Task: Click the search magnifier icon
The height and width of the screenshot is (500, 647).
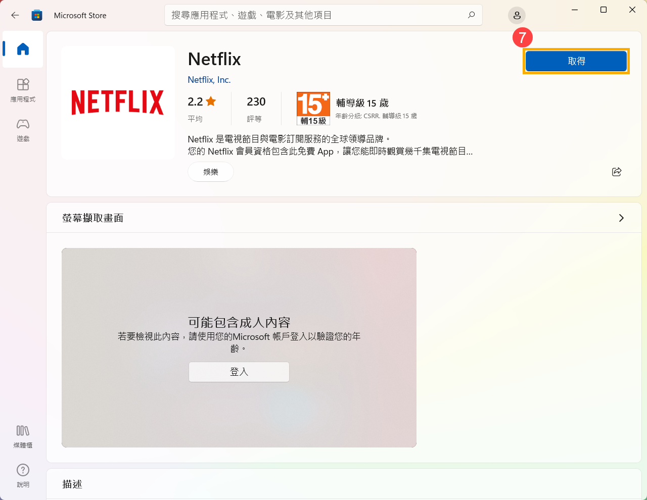Action: (x=471, y=15)
